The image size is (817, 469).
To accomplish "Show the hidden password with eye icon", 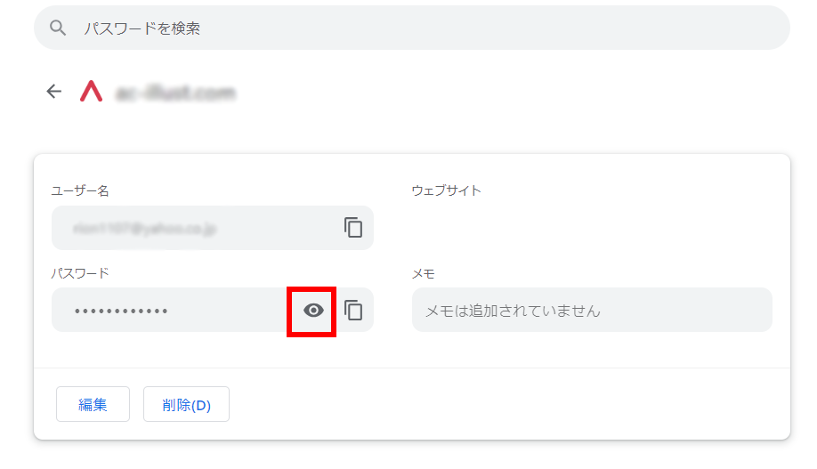I will click(312, 311).
